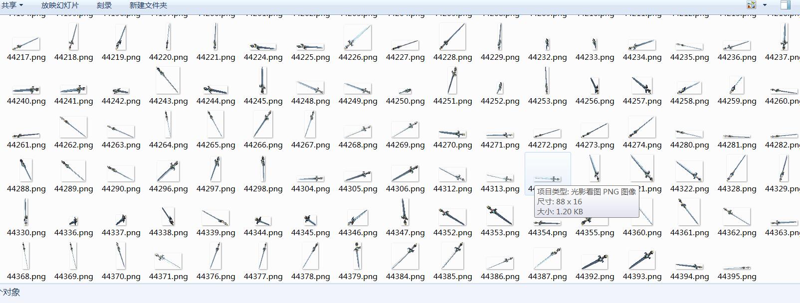This screenshot has height=303, width=800.
Task: Open the view options dropdown arrow
Action: 765,5
